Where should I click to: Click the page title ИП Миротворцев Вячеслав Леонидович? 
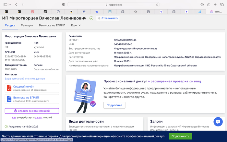click(44, 18)
